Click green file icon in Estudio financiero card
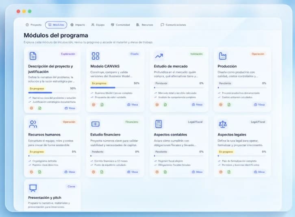The height and width of the screenshot is (217, 295). tap(102, 172)
